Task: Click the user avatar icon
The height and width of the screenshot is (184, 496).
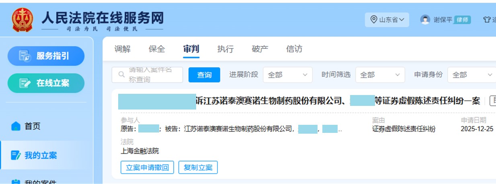Action: [425, 19]
